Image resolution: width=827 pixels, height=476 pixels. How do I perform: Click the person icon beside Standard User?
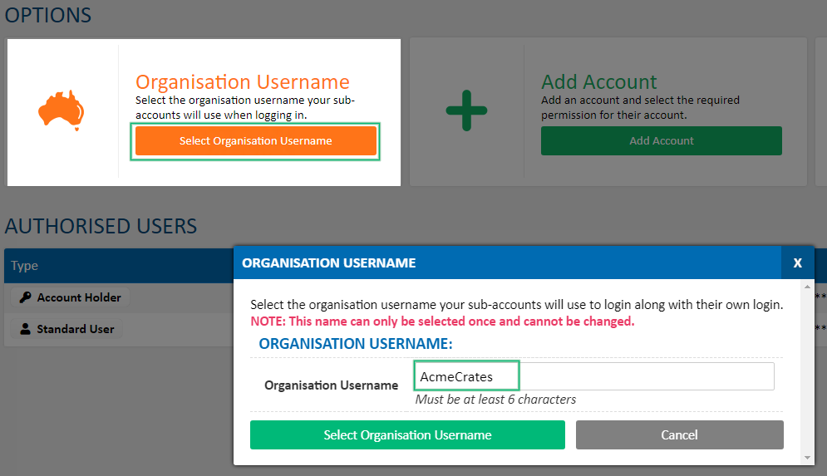25,329
